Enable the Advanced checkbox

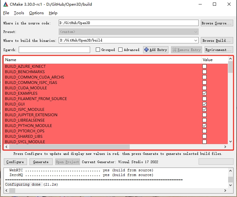(x=120, y=50)
